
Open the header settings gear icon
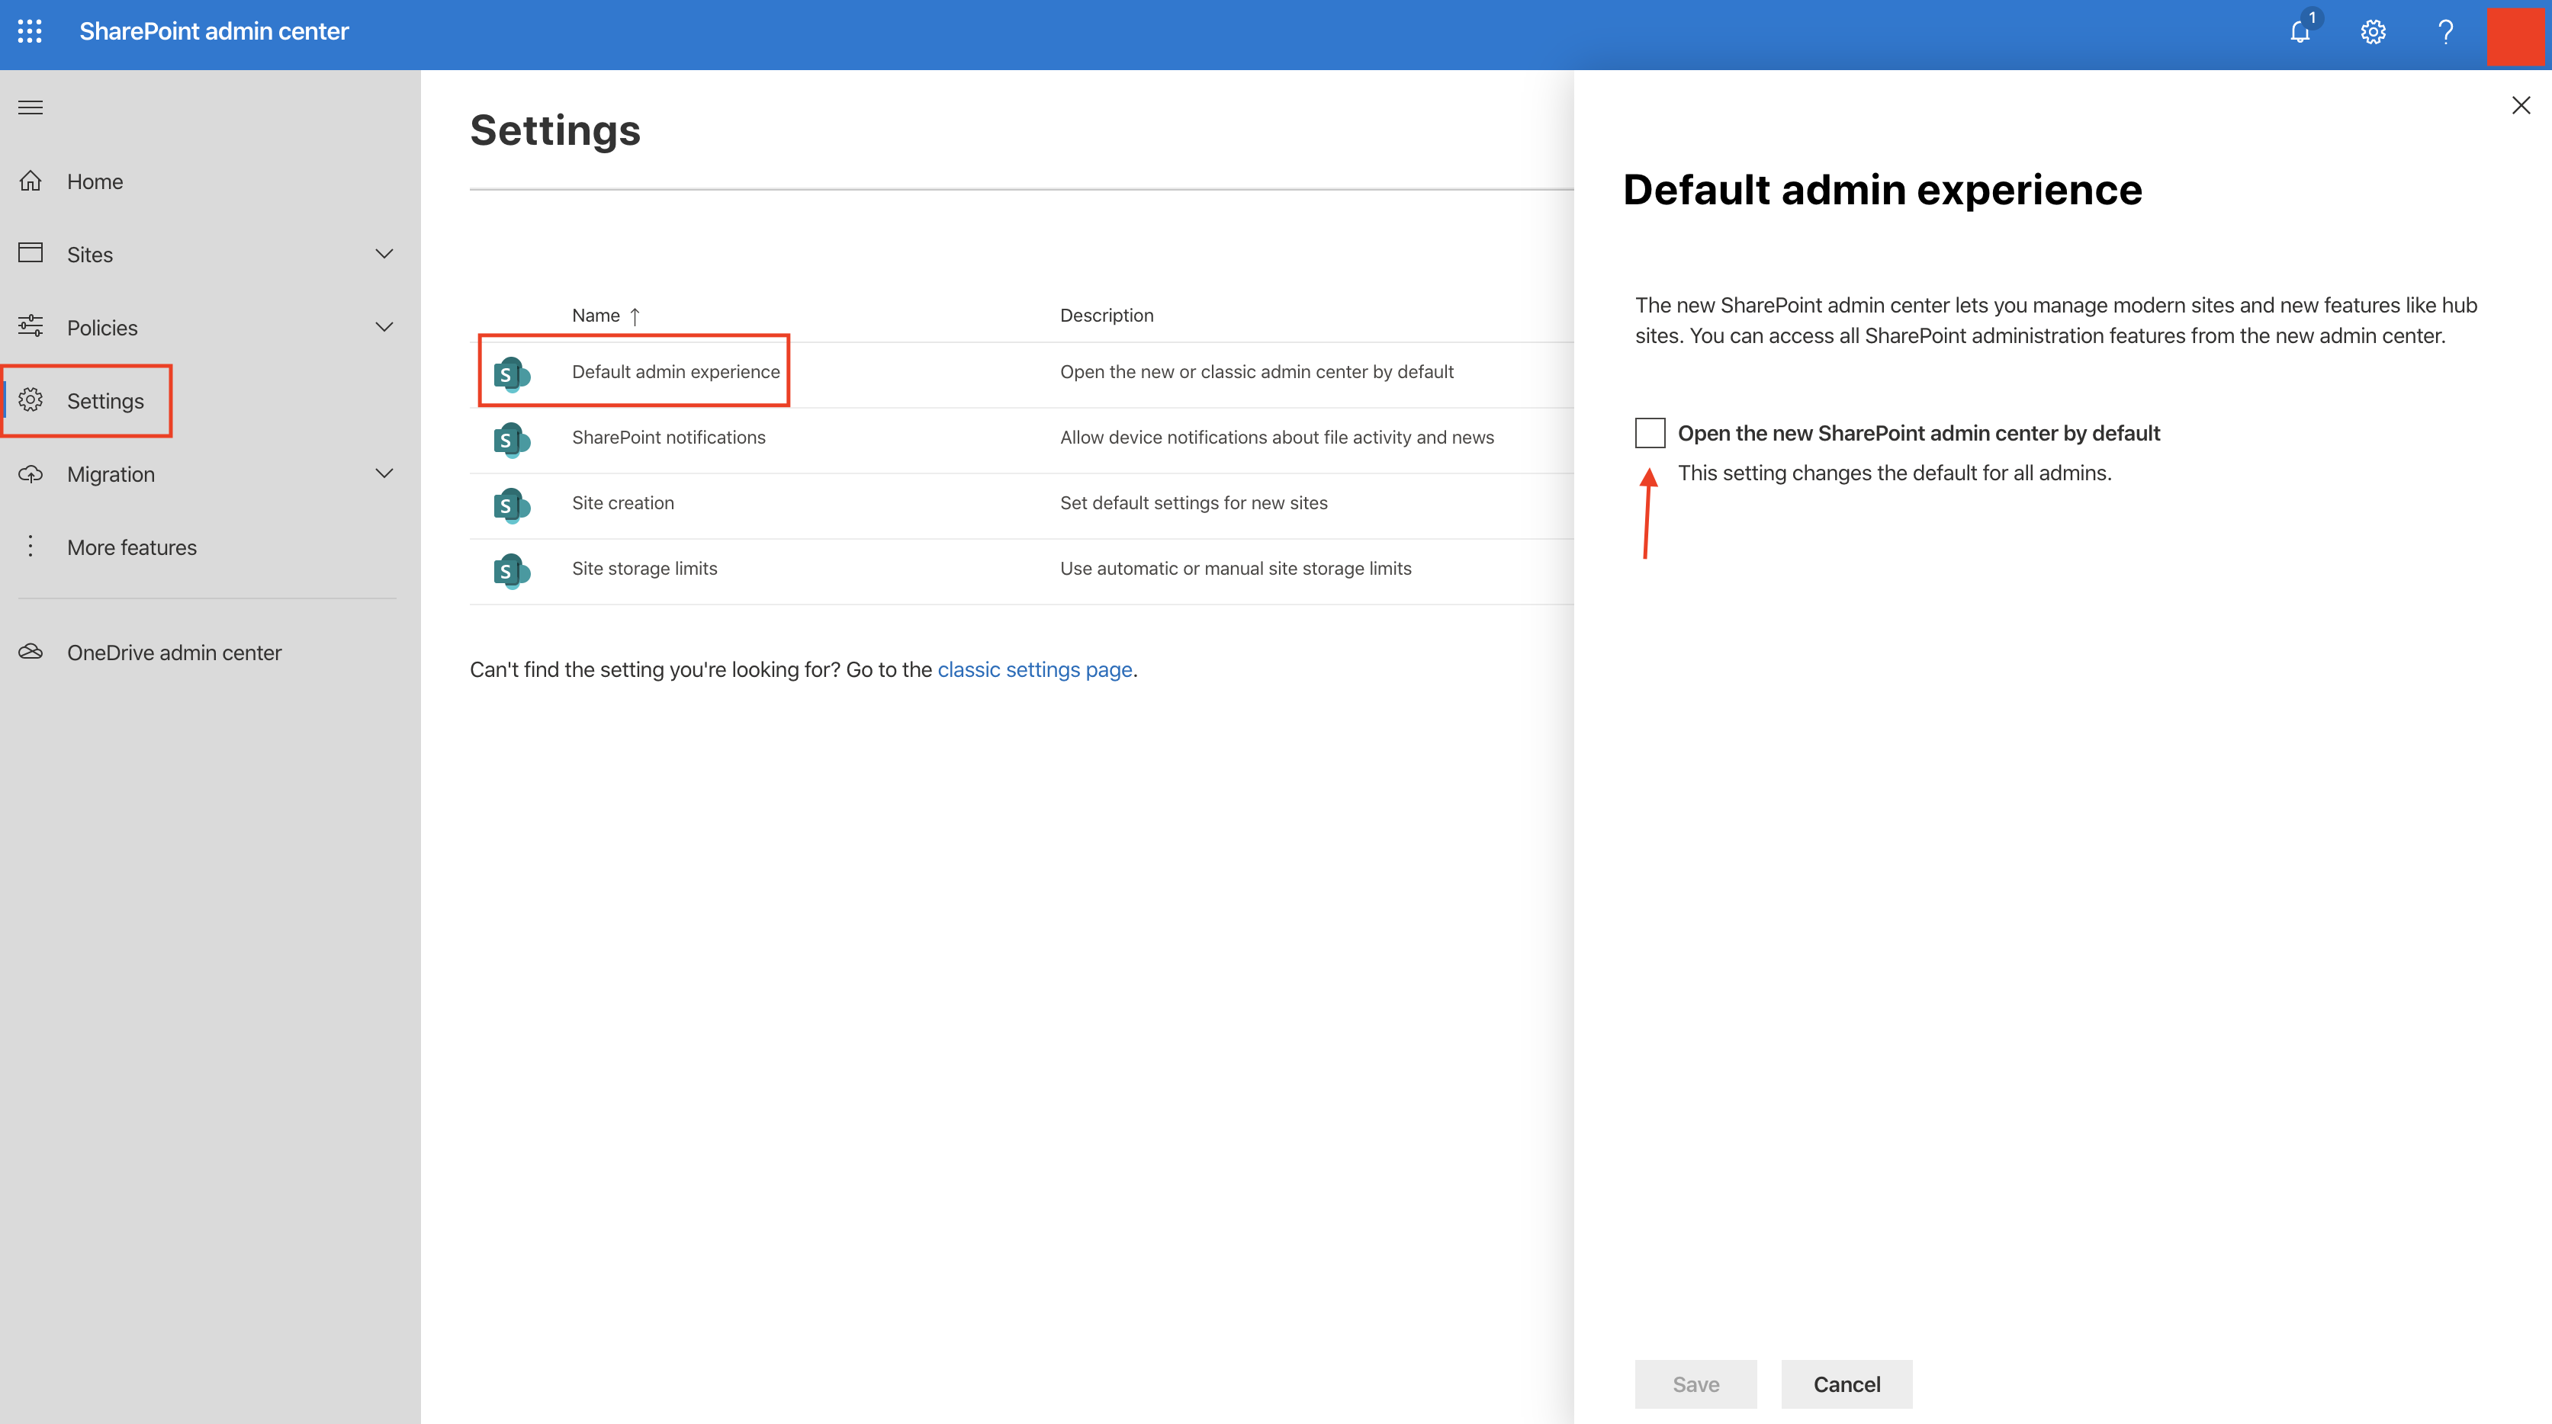[x=2373, y=32]
